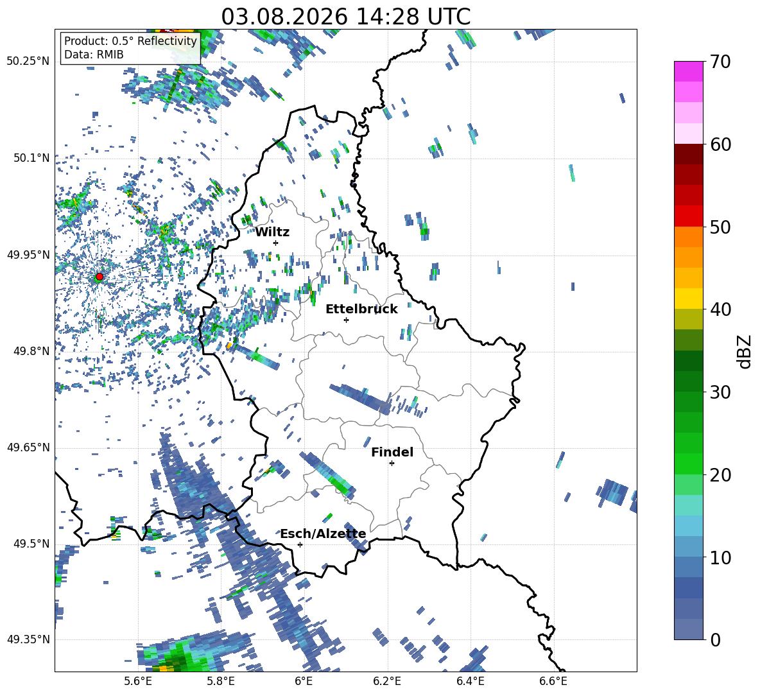Viewport: 760px width, 694px height.
Task: Pick the magenta 70 dBZ colorbar segment
Action: [688, 71]
